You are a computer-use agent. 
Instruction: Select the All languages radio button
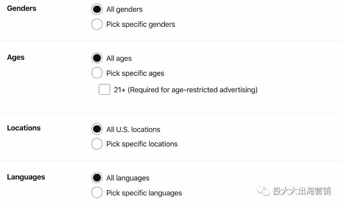(x=97, y=178)
